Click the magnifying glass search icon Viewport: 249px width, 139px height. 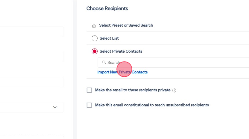pos(104,62)
